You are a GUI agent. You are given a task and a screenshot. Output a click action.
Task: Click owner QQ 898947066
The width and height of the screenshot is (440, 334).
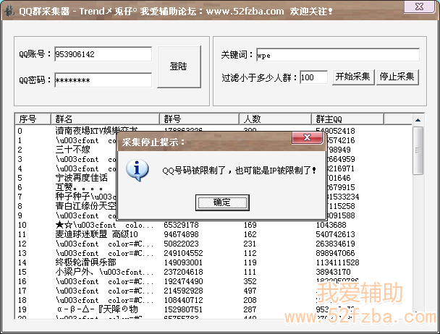click(x=335, y=253)
